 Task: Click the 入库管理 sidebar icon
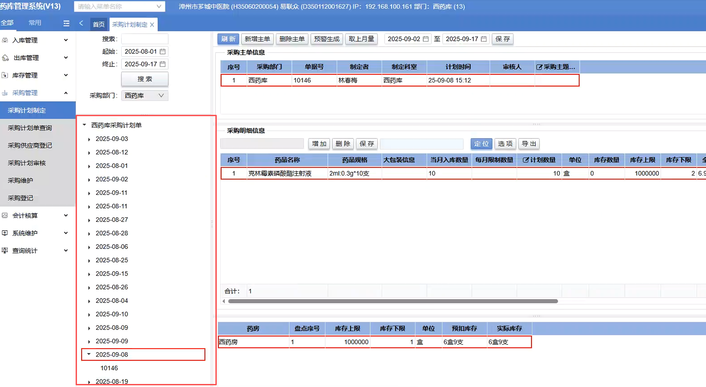[5, 40]
